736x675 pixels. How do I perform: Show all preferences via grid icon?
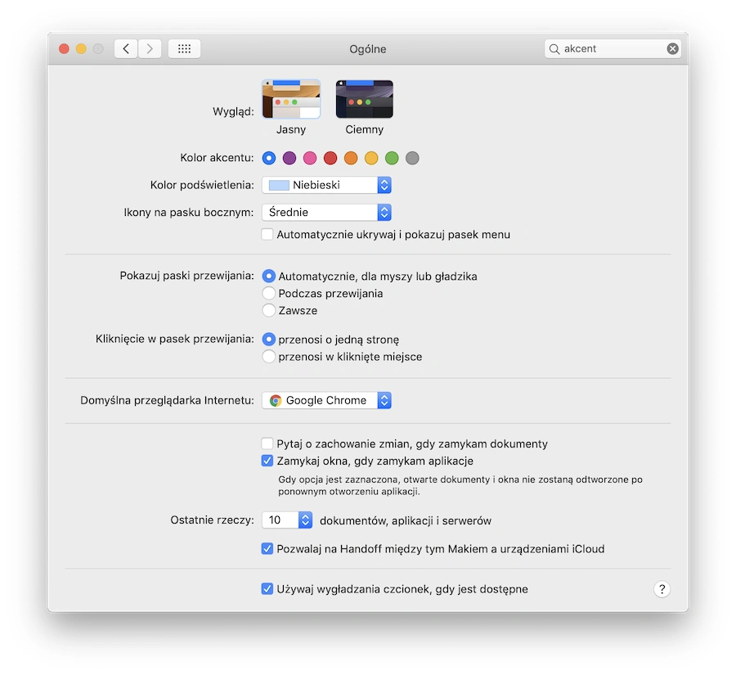(185, 48)
